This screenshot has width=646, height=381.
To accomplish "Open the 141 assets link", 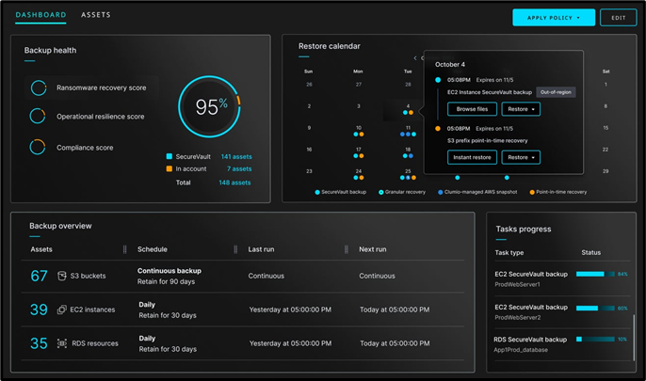I will coord(236,157).
